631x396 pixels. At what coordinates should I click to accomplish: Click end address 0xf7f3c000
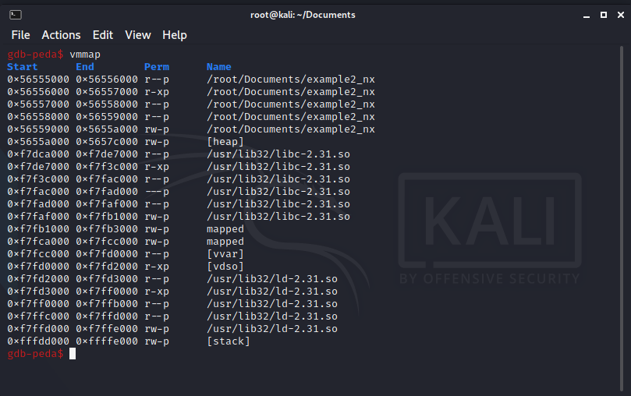[x=107, y=167]
